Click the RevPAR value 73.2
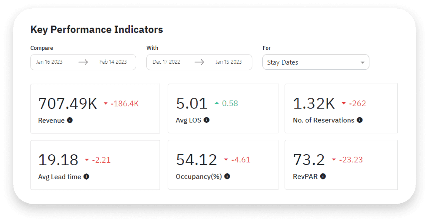Image resolution: width=429 pixels, height=222 pixels. [x=309, y=159]
